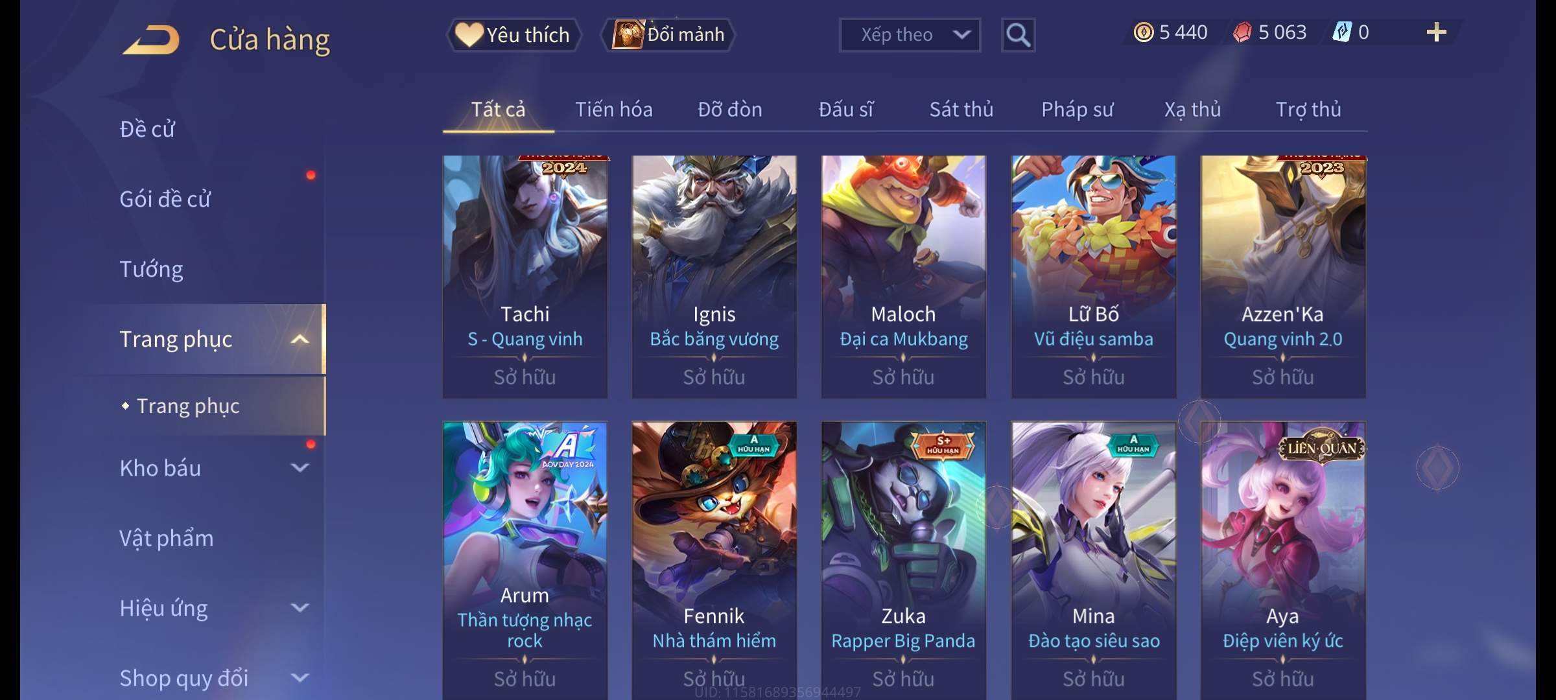
Task: Open the search magnifier icon
Action: point(1018,35)
